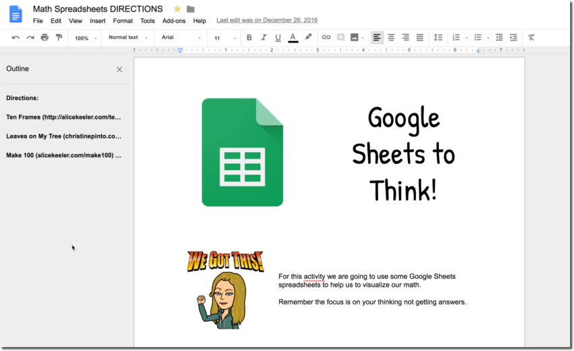Open the highlight color pen tool
Screen dimensions: 574x351
coord(308,37)
